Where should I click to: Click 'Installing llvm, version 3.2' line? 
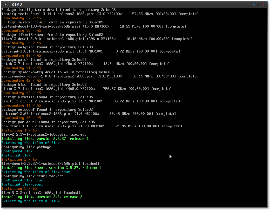pos(42,197)
